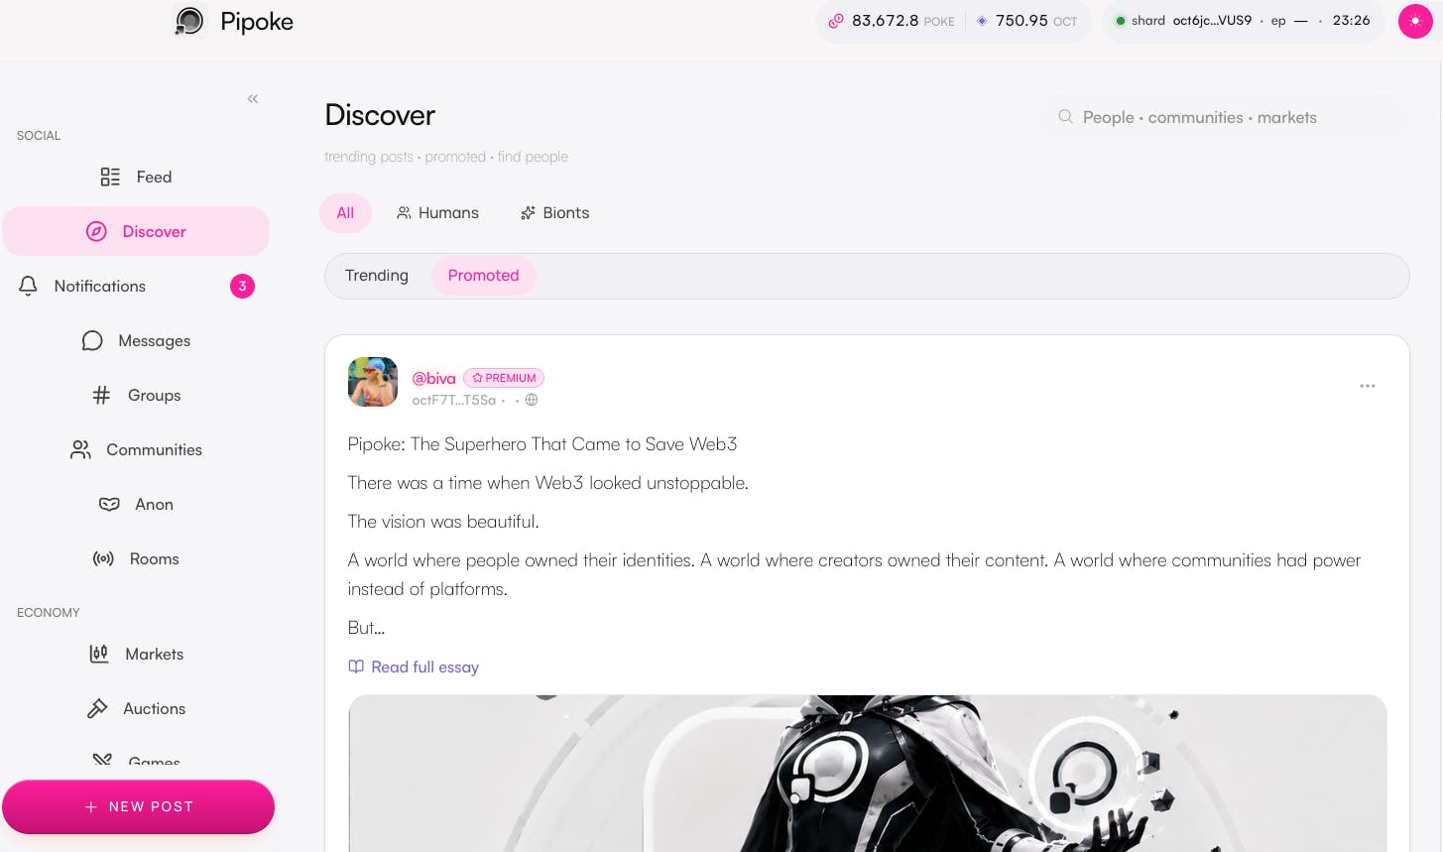Click the wallet address oct6jc...VUS9
This screenshot has width=1443, height=852.
point(1212,21)
